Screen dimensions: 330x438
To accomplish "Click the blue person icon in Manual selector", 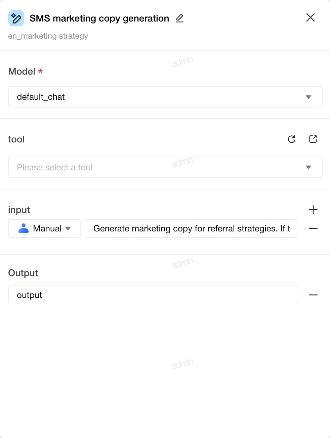I will (24, 228).
